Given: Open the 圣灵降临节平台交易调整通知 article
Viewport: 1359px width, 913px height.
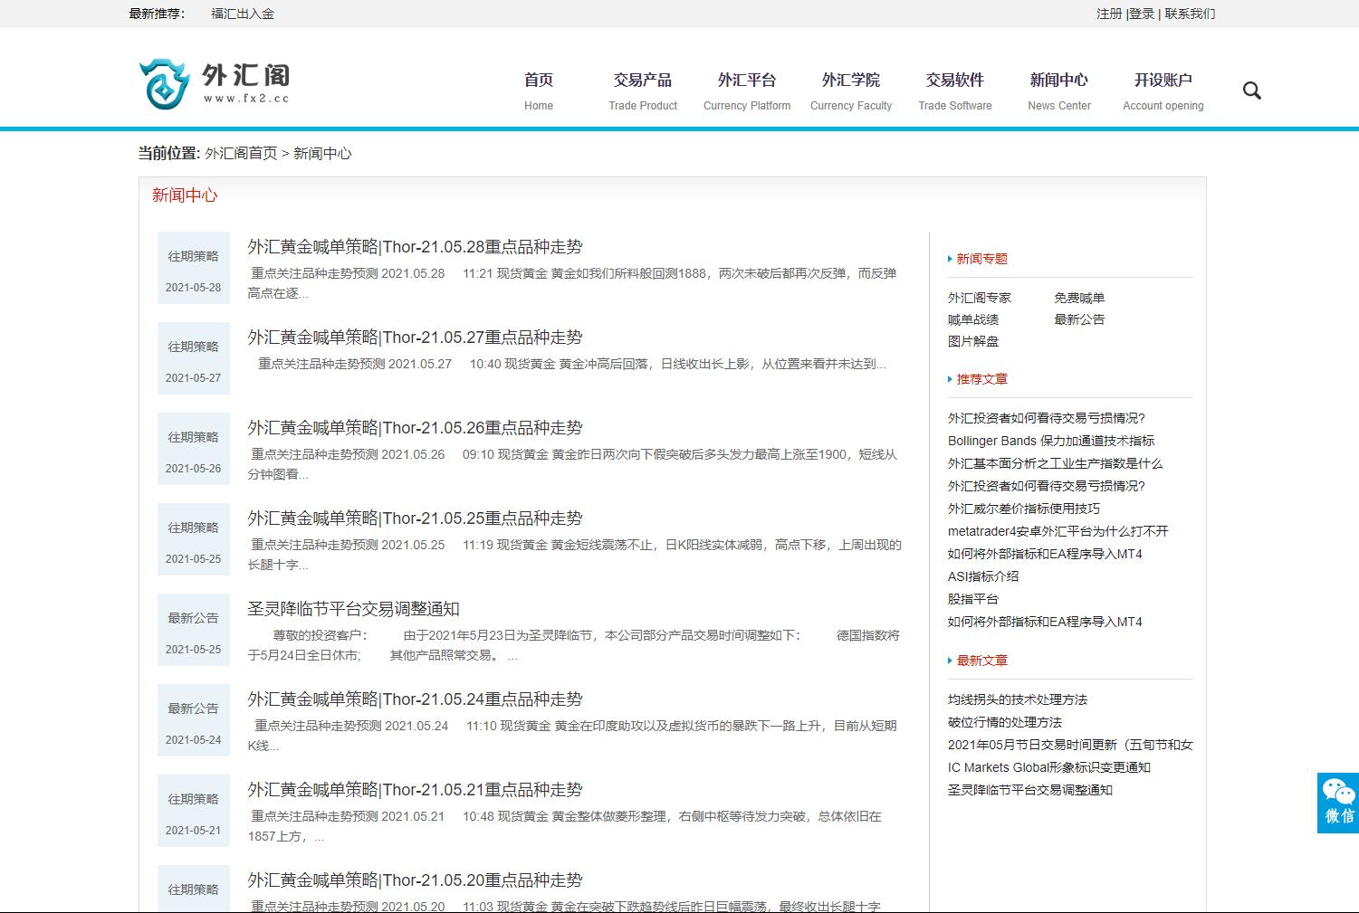Looking at the screenshot, I should [x=354, y=608].
